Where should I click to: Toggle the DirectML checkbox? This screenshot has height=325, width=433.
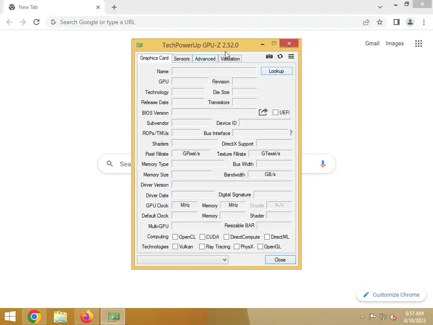click(267, 237)
